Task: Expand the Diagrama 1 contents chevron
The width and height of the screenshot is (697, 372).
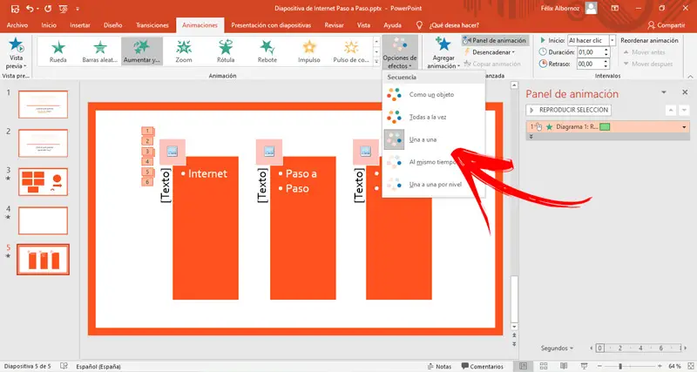Action: (531, 137)
